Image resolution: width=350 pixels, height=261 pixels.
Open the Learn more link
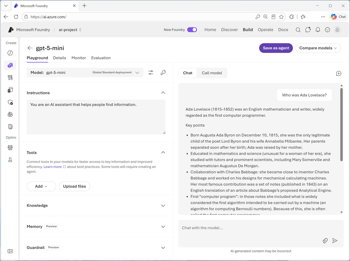tap(55, 167)
